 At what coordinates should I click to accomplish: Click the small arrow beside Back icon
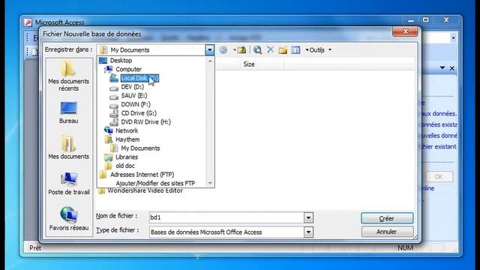click(234, 50)
